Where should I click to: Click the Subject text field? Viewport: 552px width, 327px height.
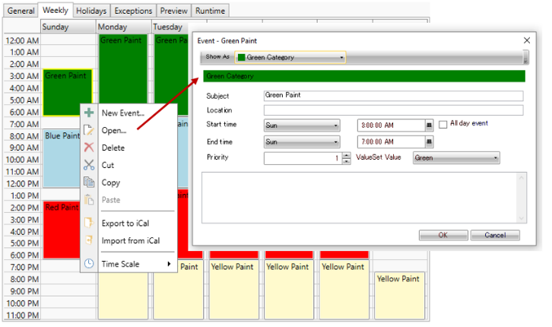tap(393, 96)
